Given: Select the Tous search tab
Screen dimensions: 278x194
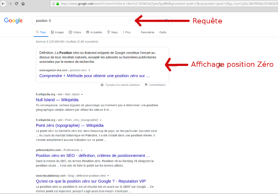Looking at the screenshot, I should [x=41, y=32].
